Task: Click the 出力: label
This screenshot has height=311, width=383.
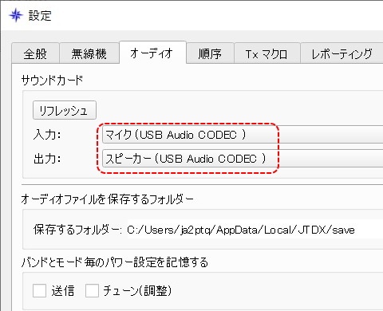Action: 47,159
